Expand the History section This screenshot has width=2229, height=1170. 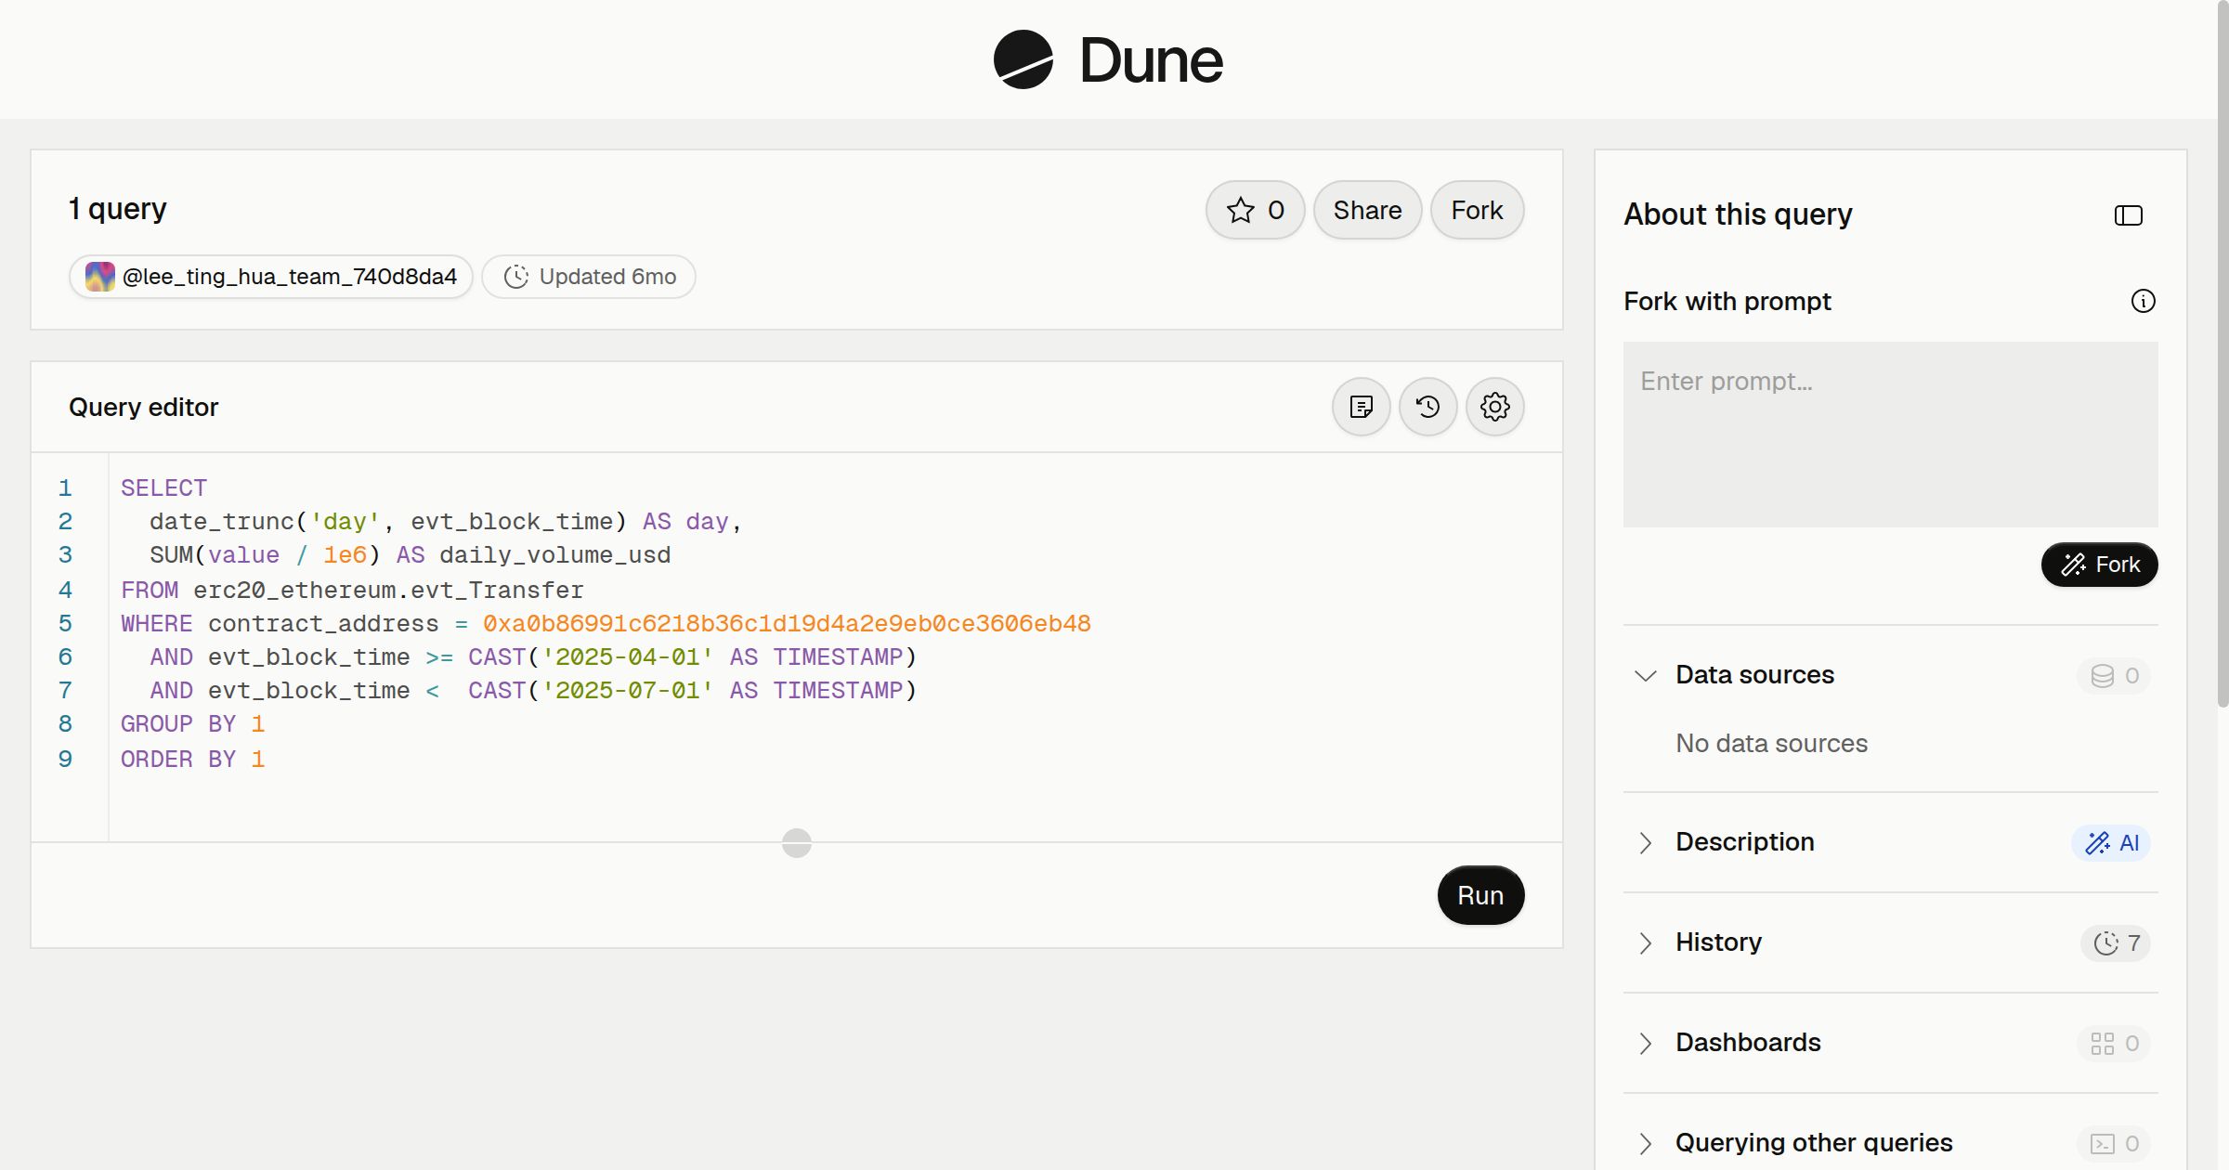(x=1645, y=942)
